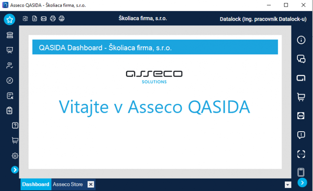Minimize the Asseco QASIDA window
The height and width of the screenshot is (191, 313).
point(269,5)
